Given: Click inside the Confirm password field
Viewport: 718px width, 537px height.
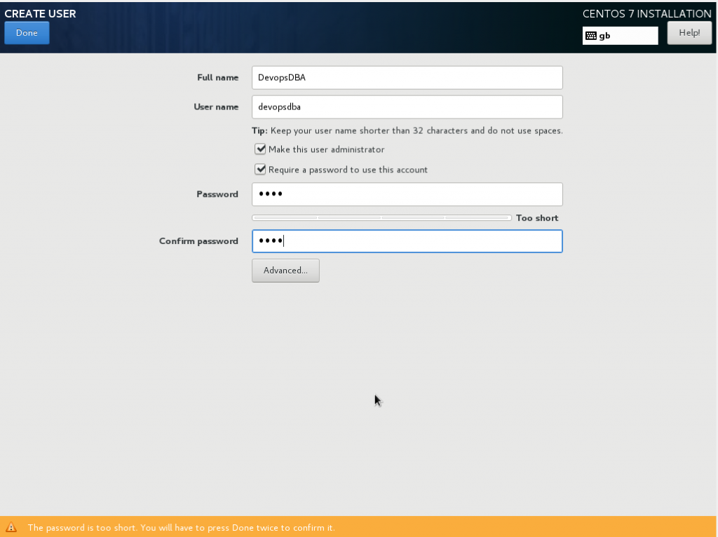Looking at the screenshot, I should coord(407,241).
